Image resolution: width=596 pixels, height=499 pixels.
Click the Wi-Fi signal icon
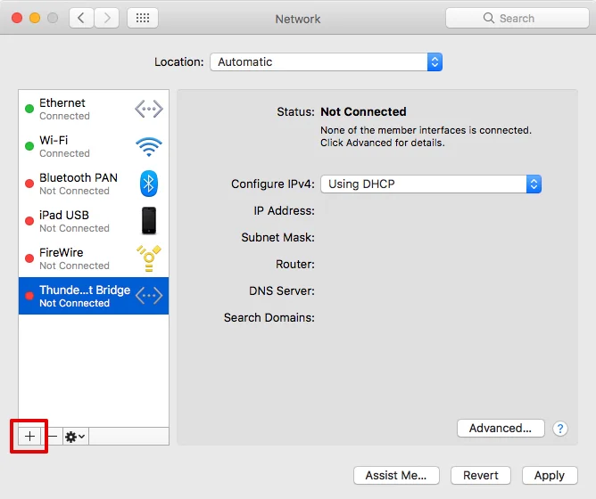click(x=148, y=146)
